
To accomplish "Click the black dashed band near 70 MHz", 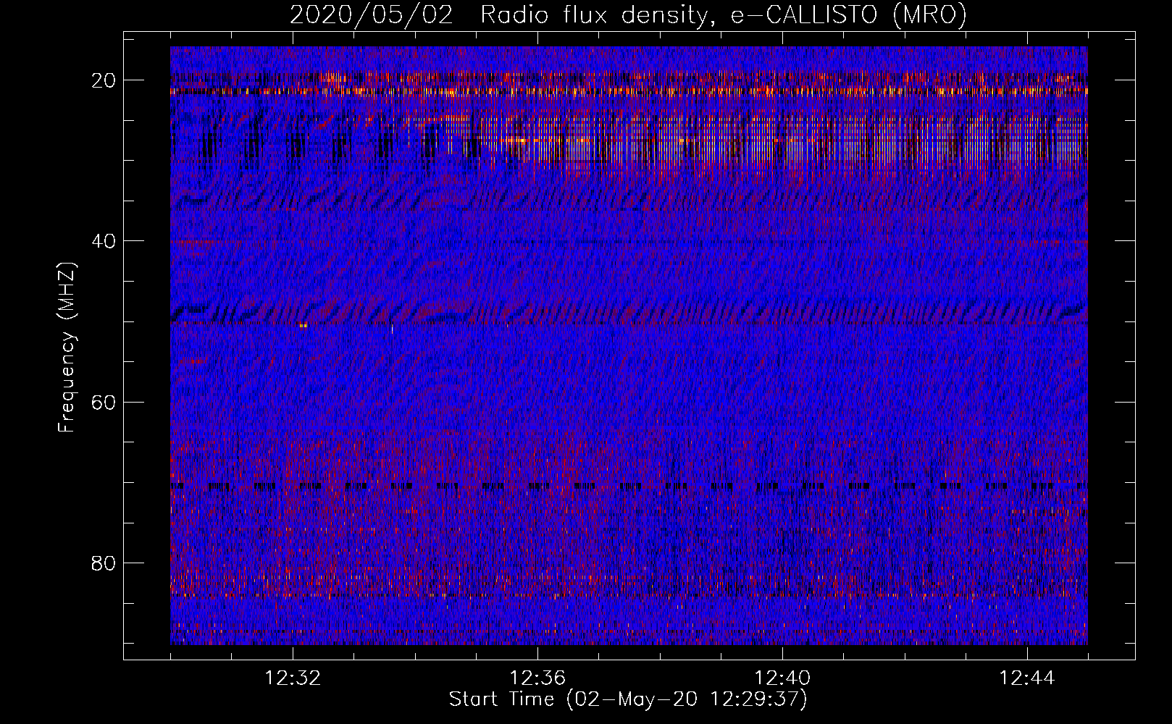I will pyautogui.click(x=629, y=486).
